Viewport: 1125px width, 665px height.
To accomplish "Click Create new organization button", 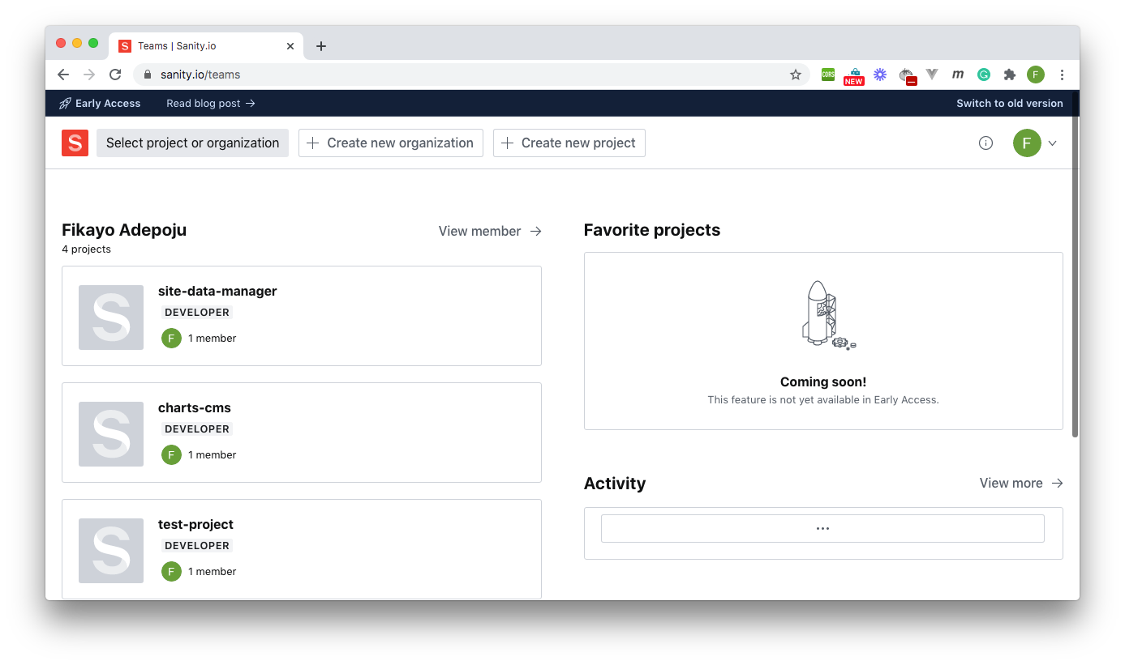I will click(x=391, y=143).
